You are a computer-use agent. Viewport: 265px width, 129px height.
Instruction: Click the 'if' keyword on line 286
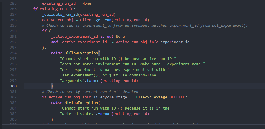pos(35,9)
